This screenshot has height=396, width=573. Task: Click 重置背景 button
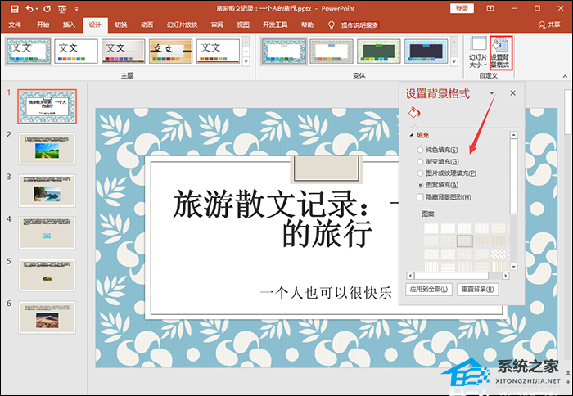click(477, 290)
